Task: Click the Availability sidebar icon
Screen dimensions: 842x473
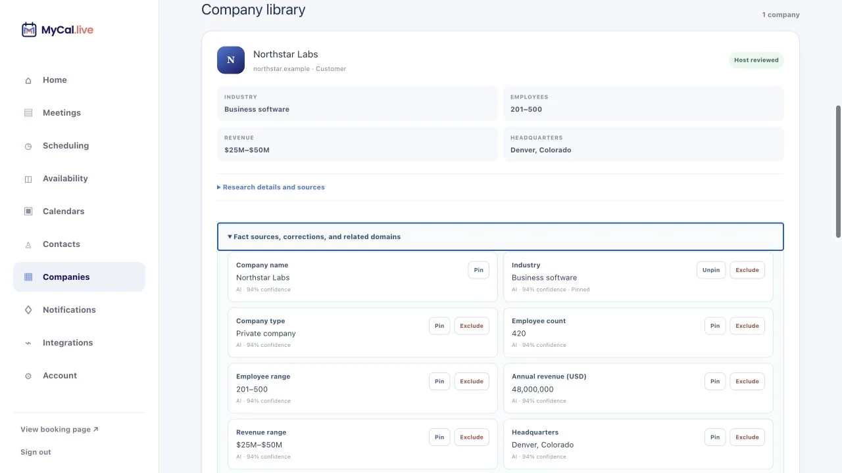Action: (28, 179)
